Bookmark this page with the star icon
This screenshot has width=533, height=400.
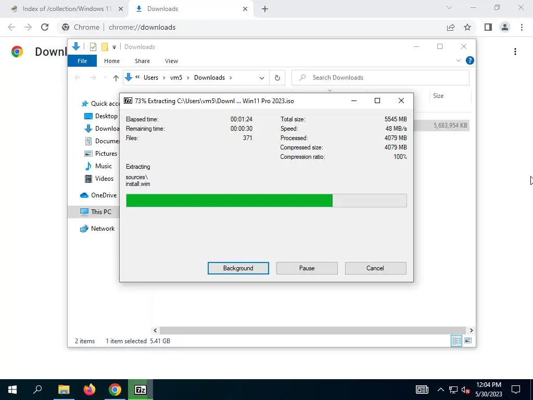[x=467, y=27]
